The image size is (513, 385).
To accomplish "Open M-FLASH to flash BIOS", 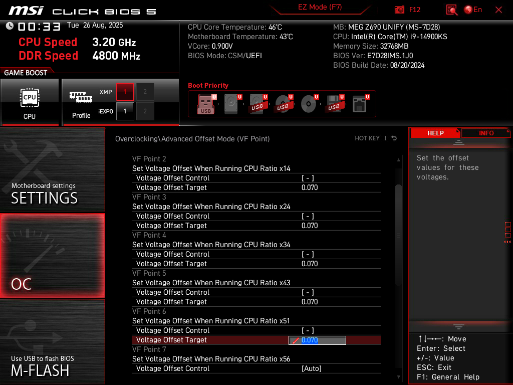I will pyautogui.click(x=52, y=342).
